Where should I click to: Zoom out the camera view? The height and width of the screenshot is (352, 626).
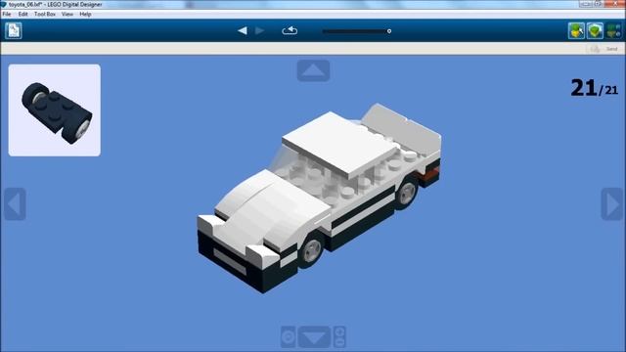click(x=339, y=342)
